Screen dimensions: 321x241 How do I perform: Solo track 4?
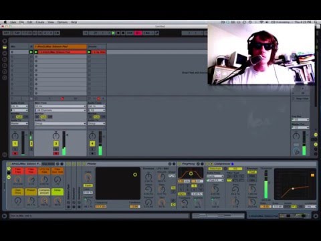point(92,149)
